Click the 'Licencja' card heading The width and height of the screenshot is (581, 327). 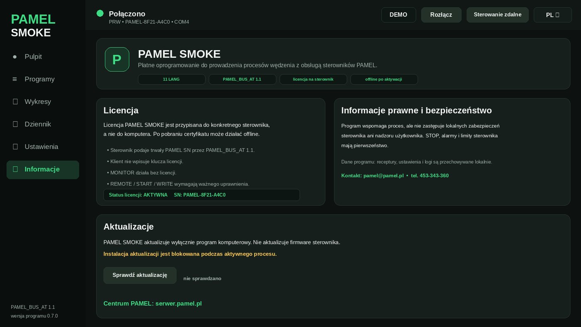click(121, 110)
